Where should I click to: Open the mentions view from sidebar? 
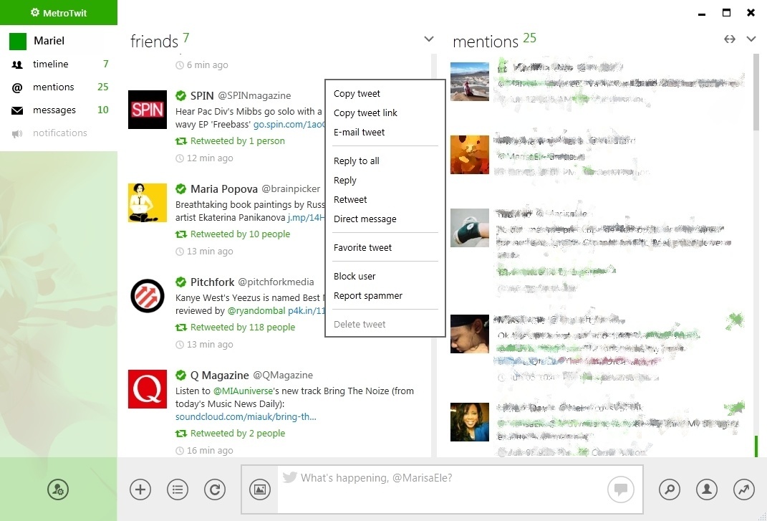[x=16, y=87]
